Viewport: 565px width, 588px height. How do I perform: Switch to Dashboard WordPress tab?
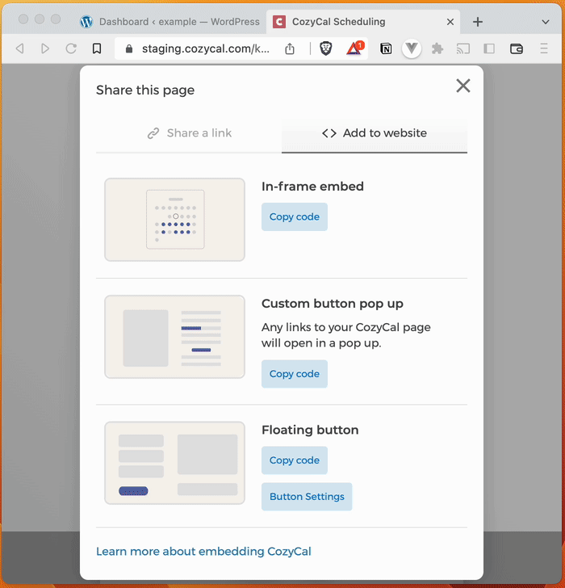[x=169, y=22]
